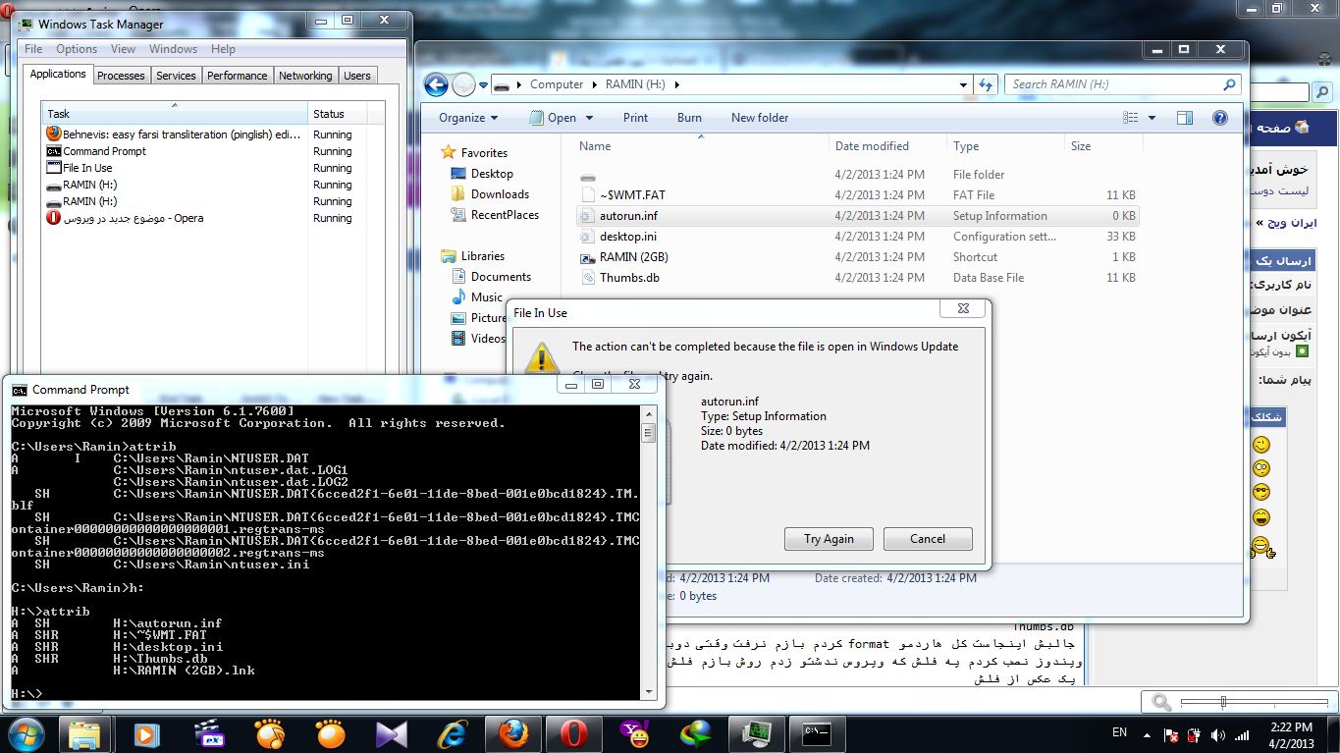Click the volume speaker tray icon

tap(1218, 735)
